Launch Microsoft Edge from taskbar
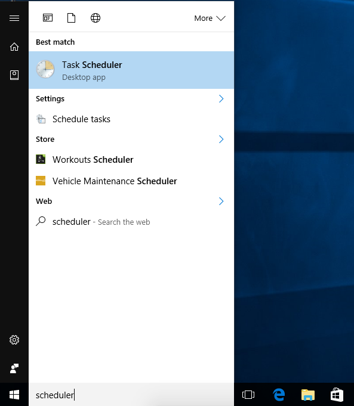The image size is (354, 406). [x=279, y=395]
